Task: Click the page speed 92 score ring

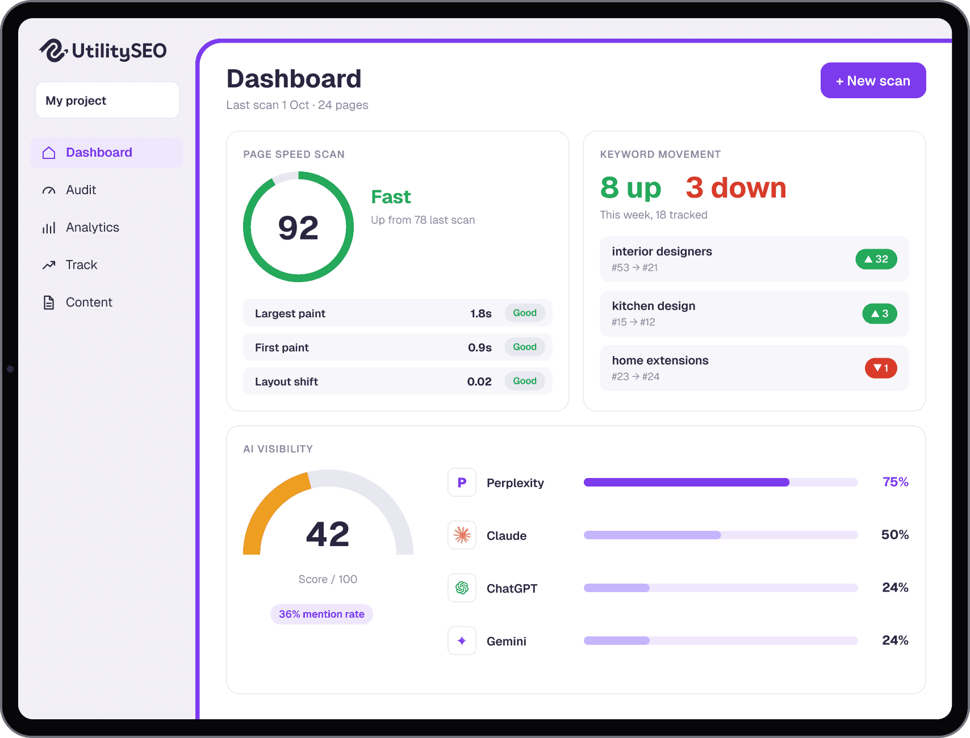Action: tap(299, 227)
